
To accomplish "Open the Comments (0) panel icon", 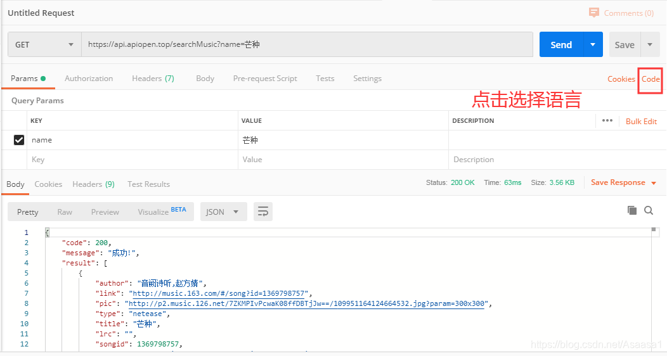I will 594,13.
